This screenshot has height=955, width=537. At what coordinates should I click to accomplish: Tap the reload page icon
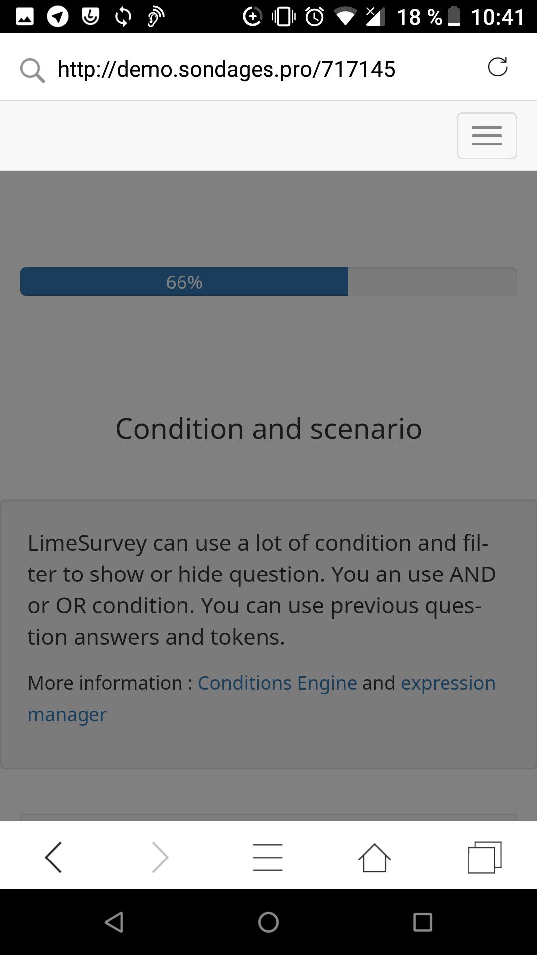(x=497, y=67)
